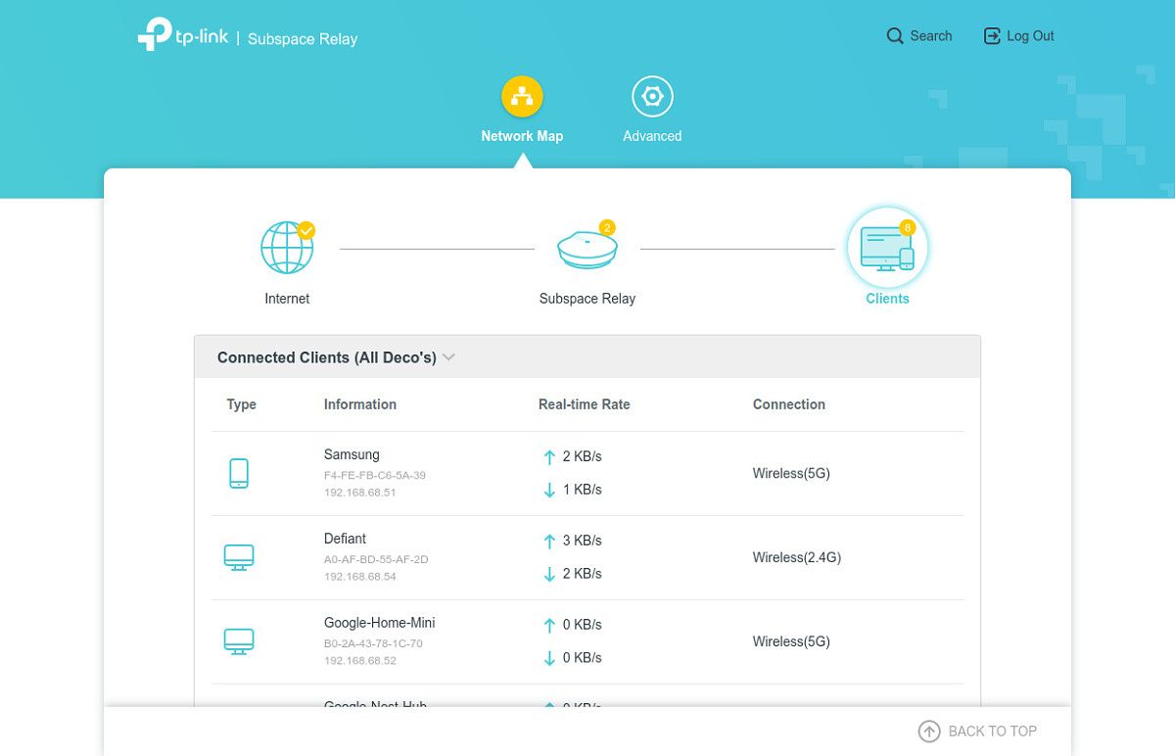Click the Defiant upload rate arrow
The height and width of the screenshot is (756, 1175).
[x=549, y=541]
